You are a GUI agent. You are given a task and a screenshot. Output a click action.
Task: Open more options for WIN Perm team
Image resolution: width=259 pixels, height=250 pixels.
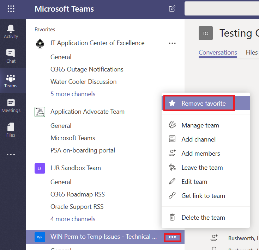click(172, 237)
